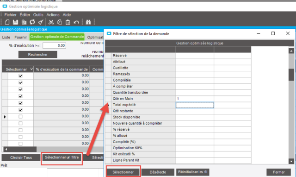Uncheck the first checkbox in Sélectionner column

click(x=20, y=76)
